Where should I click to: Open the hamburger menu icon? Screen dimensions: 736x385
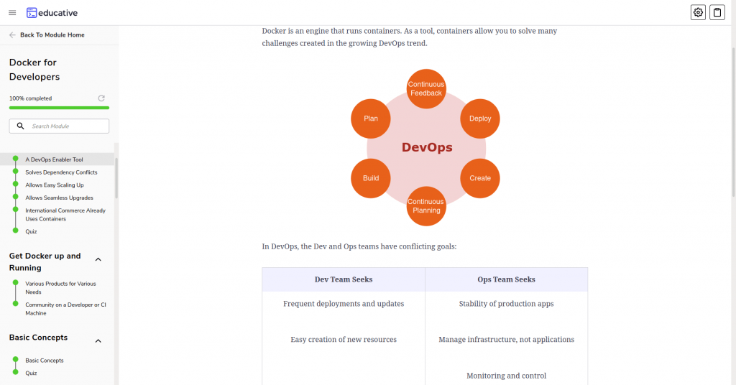[12, 13]
